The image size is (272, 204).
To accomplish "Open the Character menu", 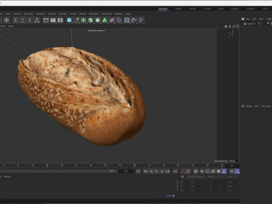I will (x=40, y=14).
